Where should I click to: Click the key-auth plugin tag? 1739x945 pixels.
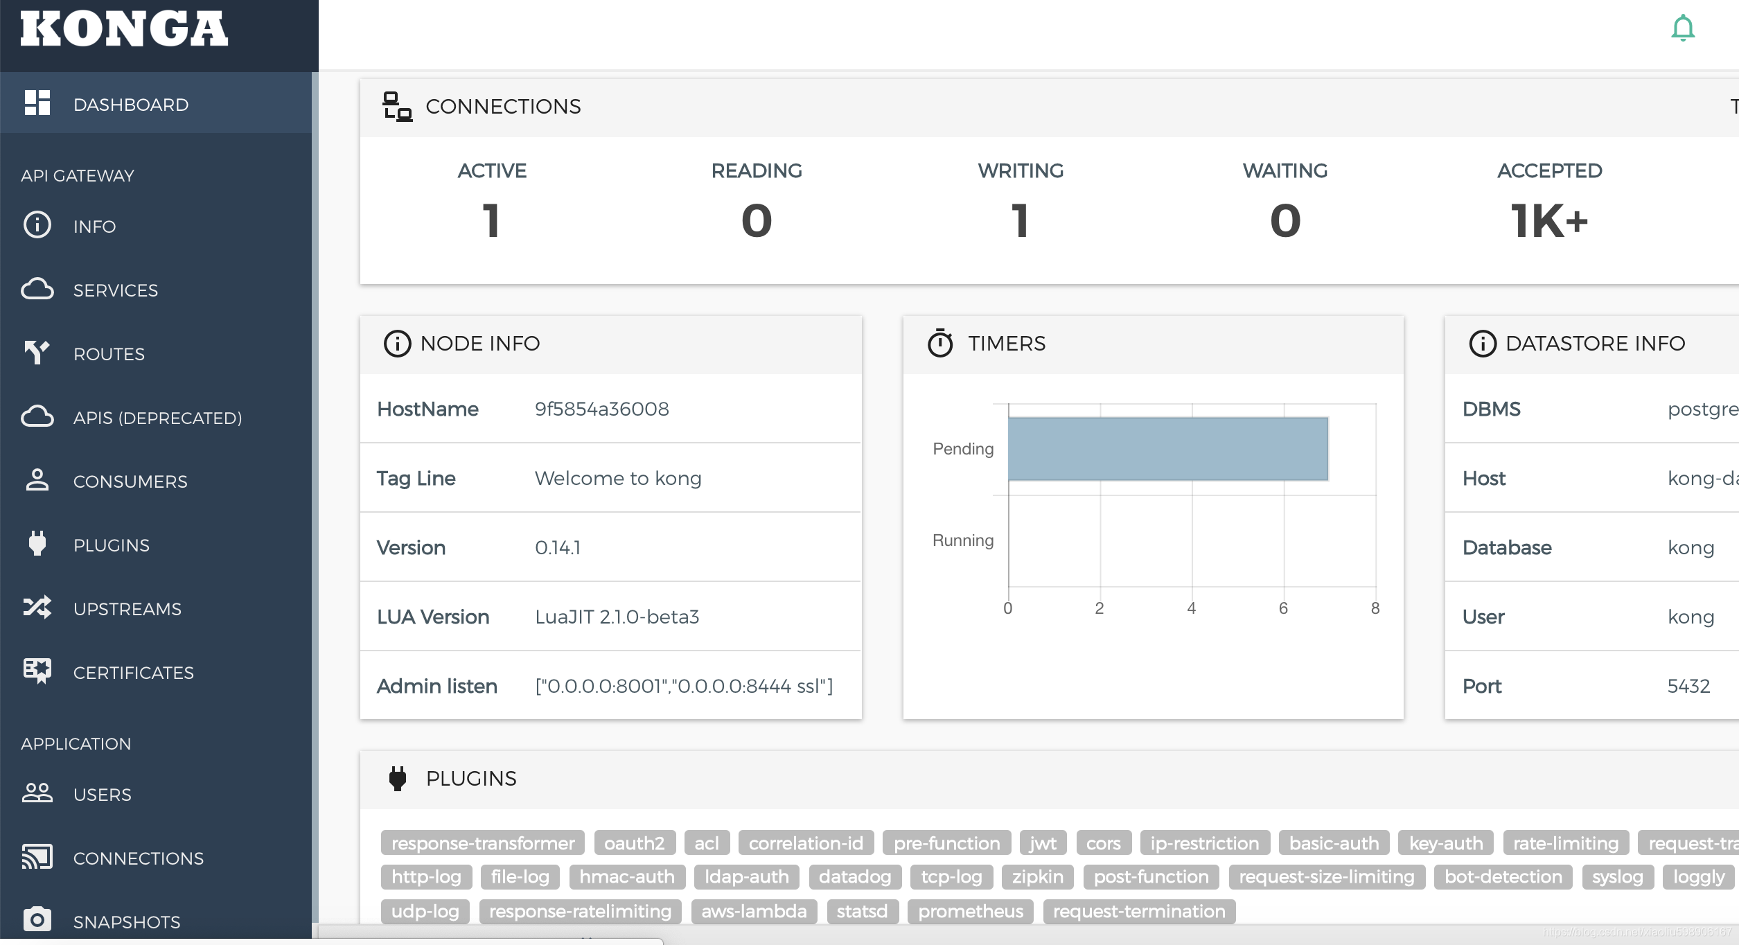1446,843
